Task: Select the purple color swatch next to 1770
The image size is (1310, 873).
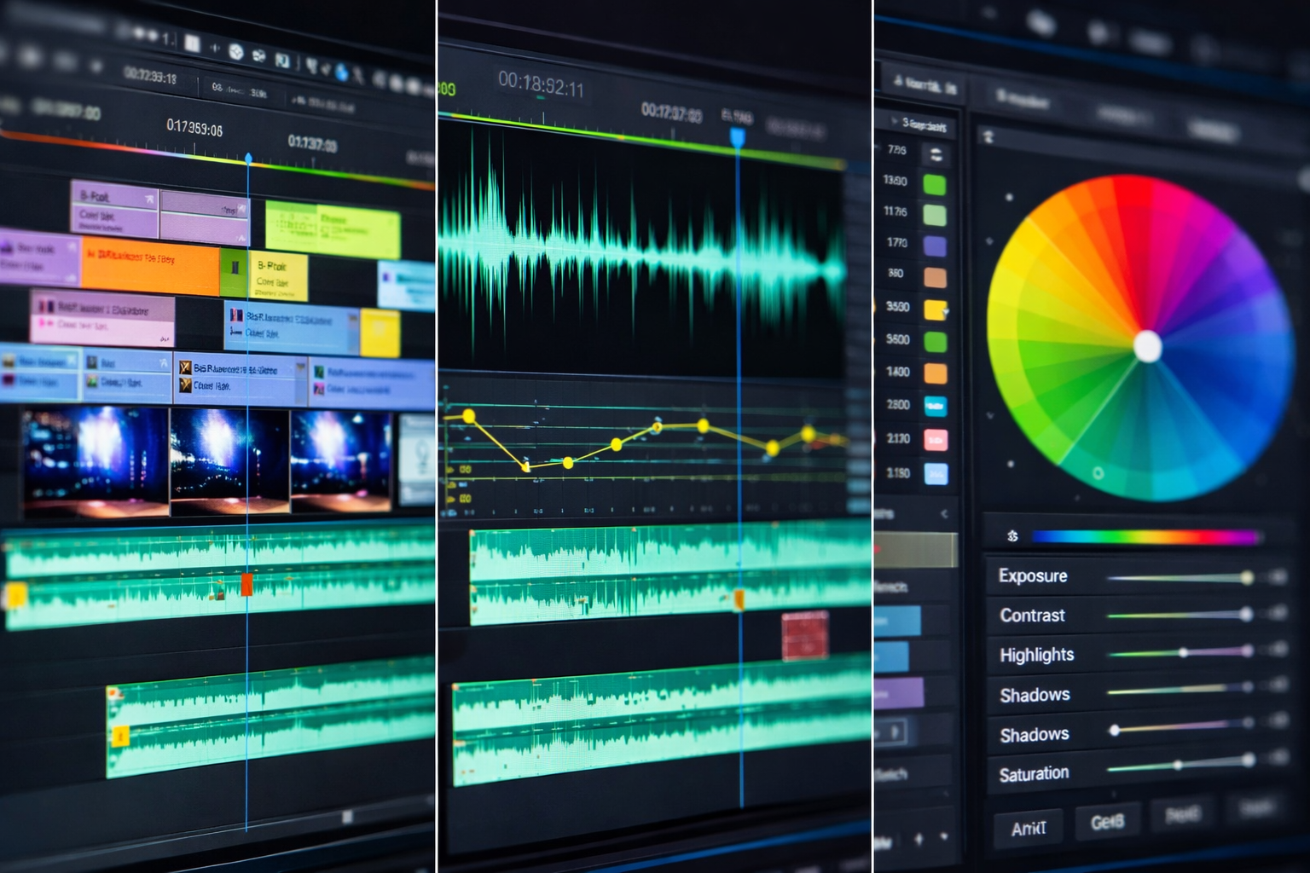Action: pyautogui.click(x=936, y=246)
